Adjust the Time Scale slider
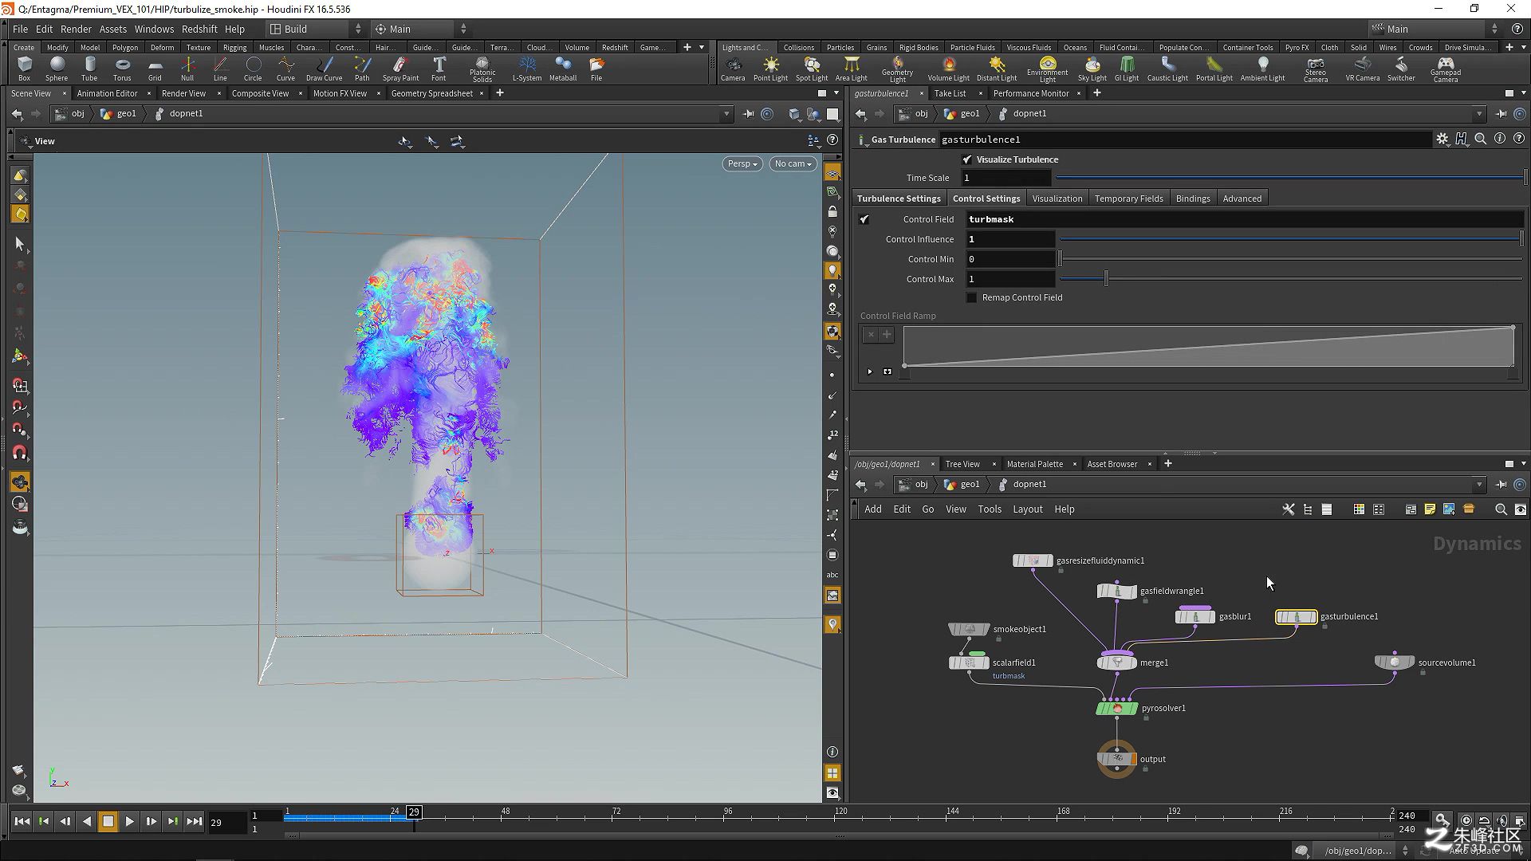The image size is (1531, 861). [1290, 178]
